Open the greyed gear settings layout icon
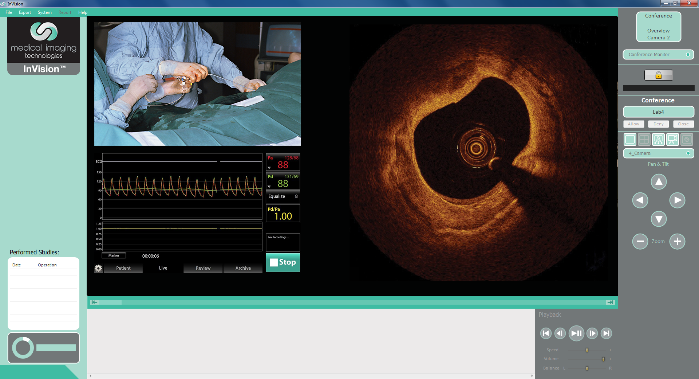The width and height of the screenshot is (699, 379). click(687, 140)
